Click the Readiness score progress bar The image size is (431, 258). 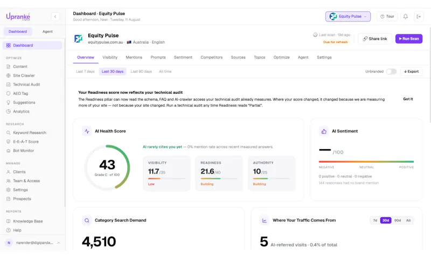219,179
